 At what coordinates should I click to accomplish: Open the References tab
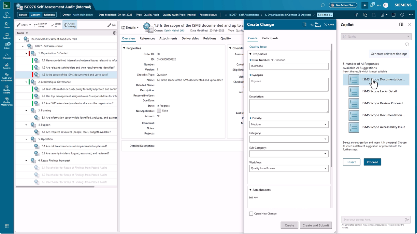(147, 38)
